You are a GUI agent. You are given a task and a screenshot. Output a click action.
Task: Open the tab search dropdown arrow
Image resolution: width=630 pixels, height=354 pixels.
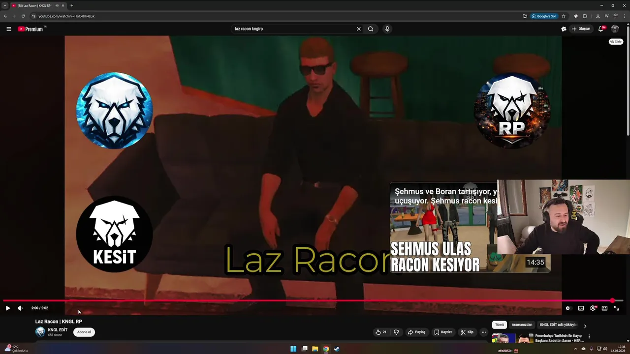(4, 5)
